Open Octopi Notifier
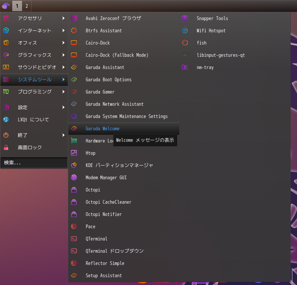The height and width of the screenshot is (285, 297). [x=124, y=214]
